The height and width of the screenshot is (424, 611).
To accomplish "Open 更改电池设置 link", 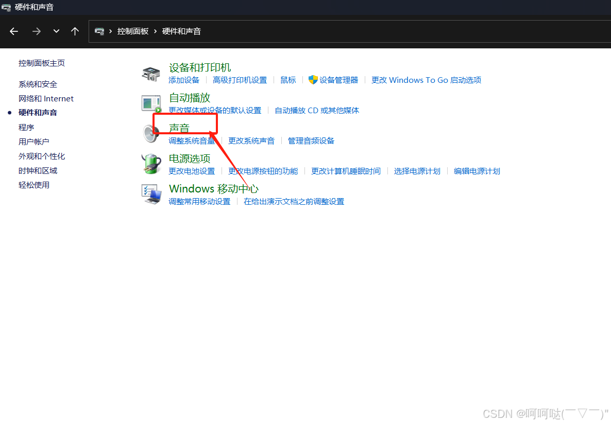I will 192,171.
